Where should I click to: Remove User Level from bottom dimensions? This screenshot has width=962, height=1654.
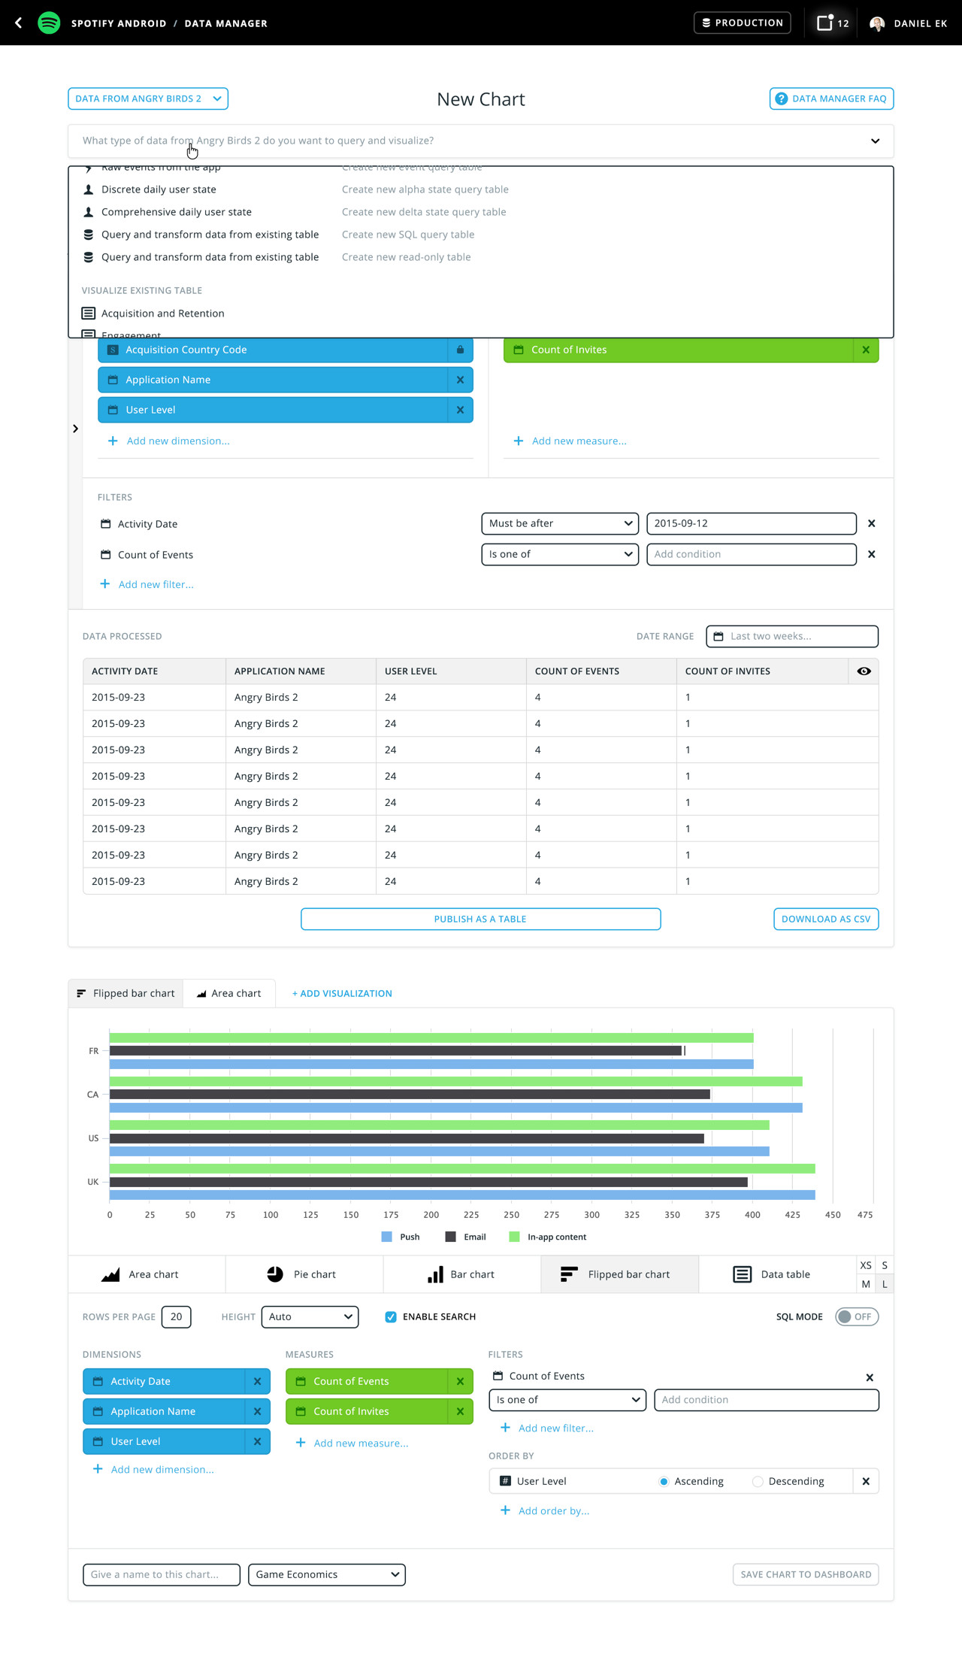(257, 1441)
